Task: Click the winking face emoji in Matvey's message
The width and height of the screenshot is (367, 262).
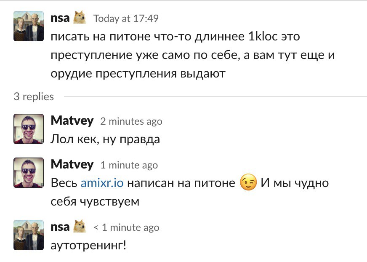Action: [x=248, y=183]
